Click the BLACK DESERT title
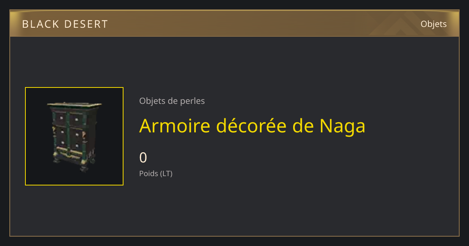The width and height of the screenshot is (469, 246). click(x=65, y=24)
